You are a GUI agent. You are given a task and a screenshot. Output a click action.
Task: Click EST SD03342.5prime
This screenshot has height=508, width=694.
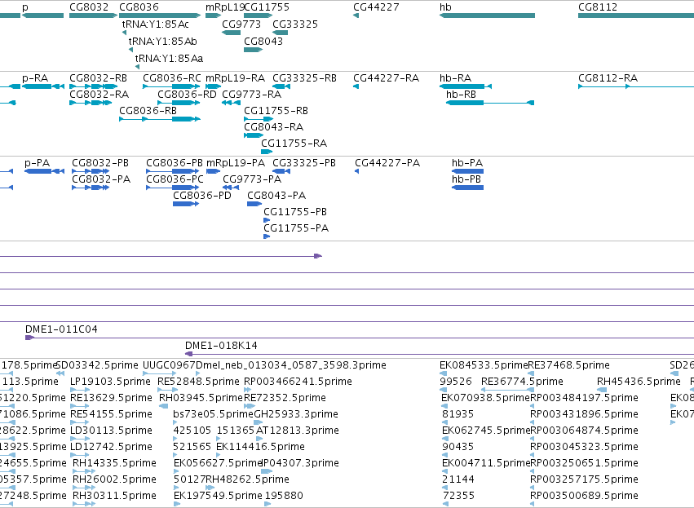tap(97, 365)
